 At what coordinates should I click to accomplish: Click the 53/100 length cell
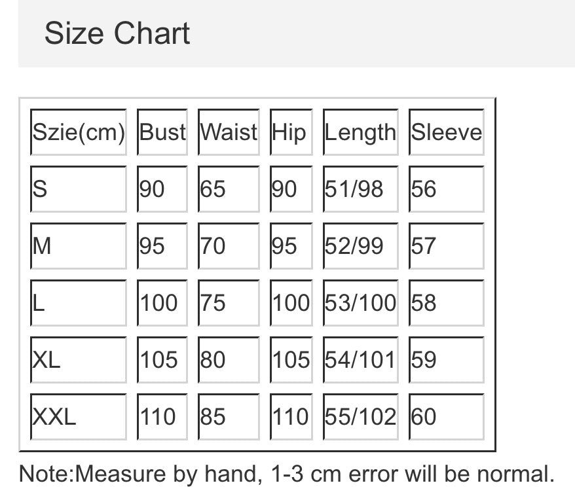tap(360, 303)
